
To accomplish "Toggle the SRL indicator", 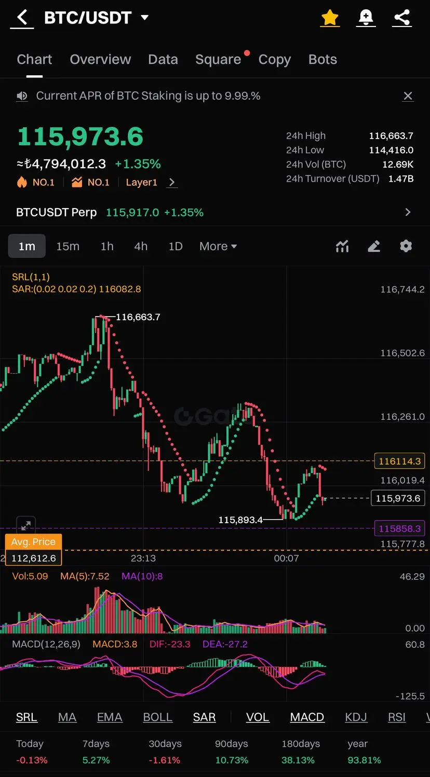I will (x=26, y=717).
